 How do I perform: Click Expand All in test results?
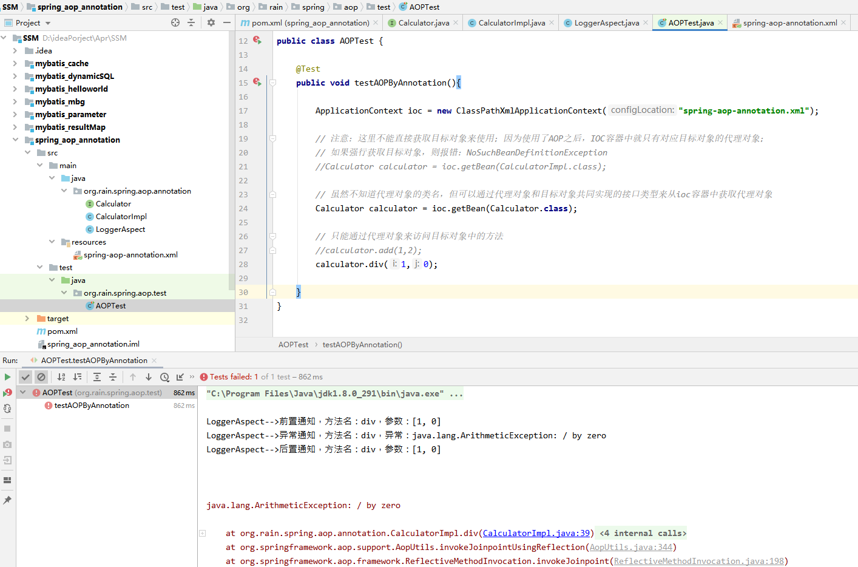pos(97,377)
